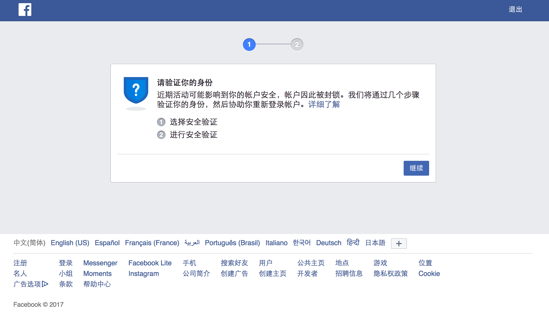Click the numbered 1 bullet beside 选择安全验证
549x320 pixels.
tap(161, 122)
